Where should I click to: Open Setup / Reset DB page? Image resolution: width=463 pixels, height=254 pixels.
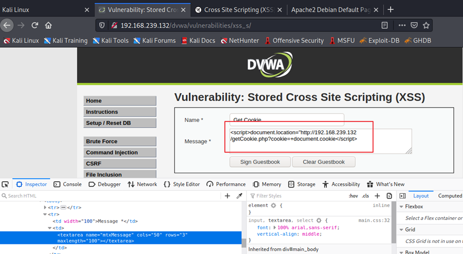119,123
